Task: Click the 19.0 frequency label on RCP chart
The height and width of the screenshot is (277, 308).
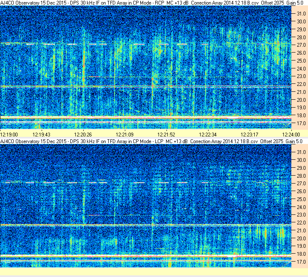Action: [x=301, y=108]
